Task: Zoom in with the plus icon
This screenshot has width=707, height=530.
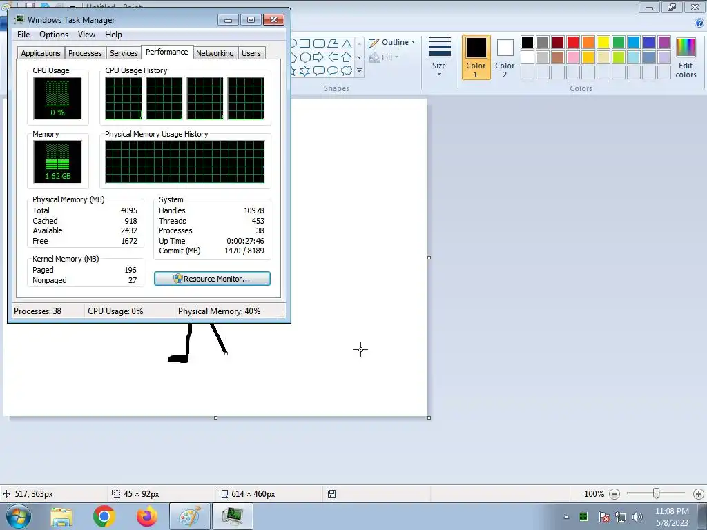Action: point(699,494)
